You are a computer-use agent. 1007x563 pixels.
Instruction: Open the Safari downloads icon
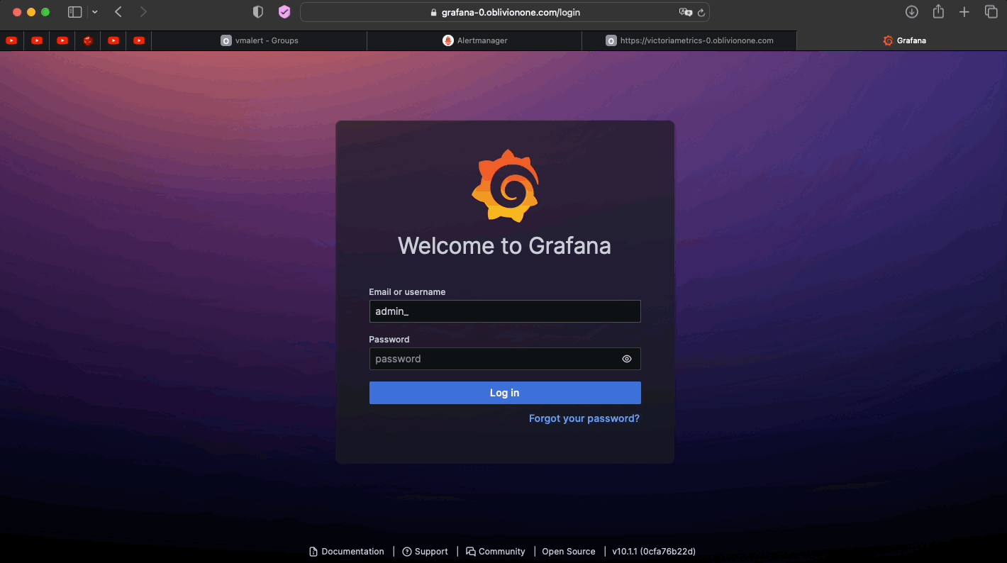pos(912,12)
